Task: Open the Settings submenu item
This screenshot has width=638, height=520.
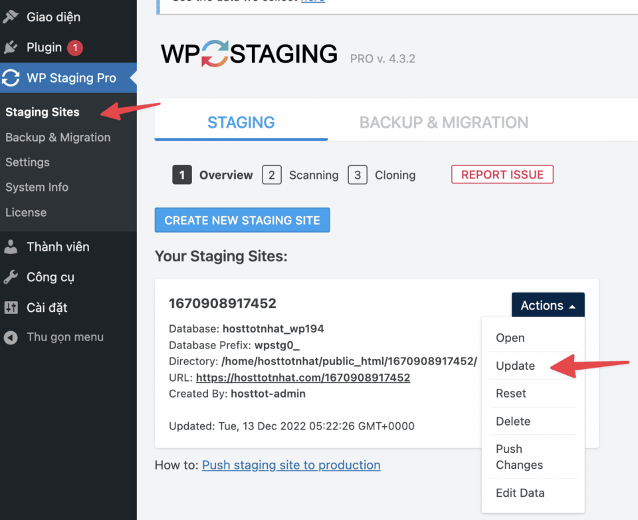Action: click(x=27, y=162)
